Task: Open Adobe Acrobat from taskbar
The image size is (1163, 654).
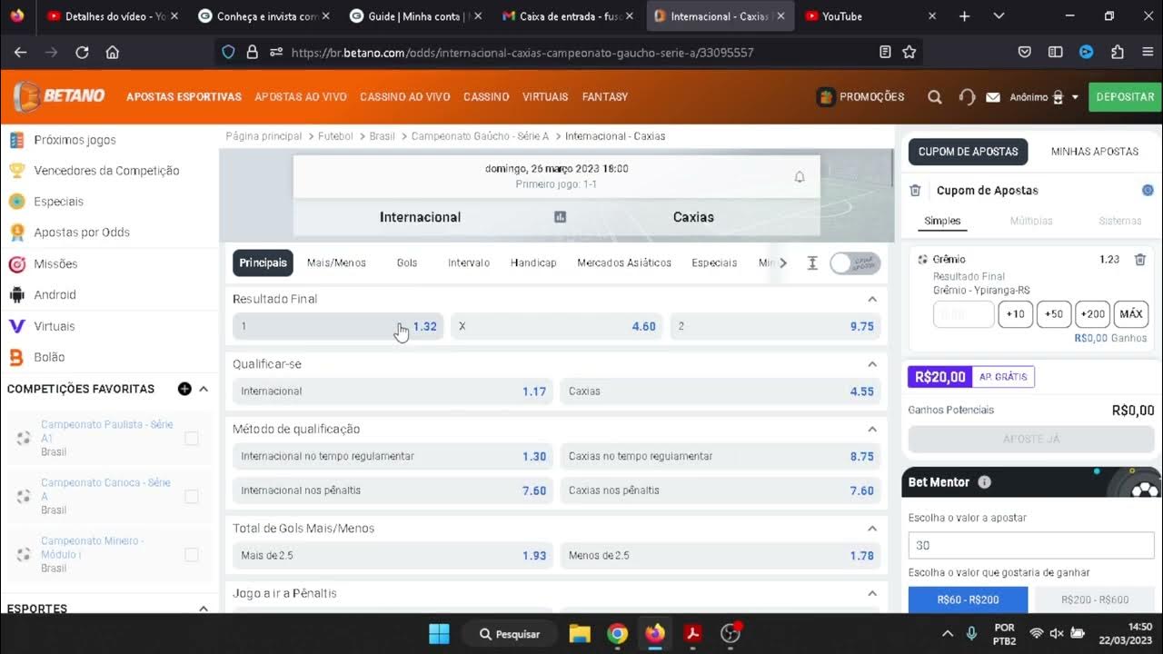Action: point(692,633)
